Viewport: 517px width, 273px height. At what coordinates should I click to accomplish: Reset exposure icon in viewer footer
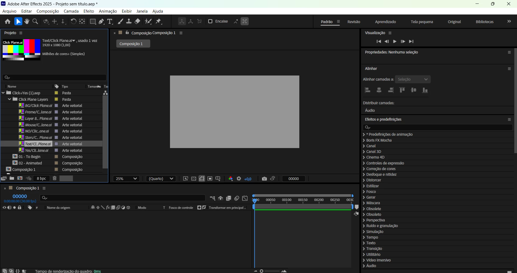coord(239,179)
